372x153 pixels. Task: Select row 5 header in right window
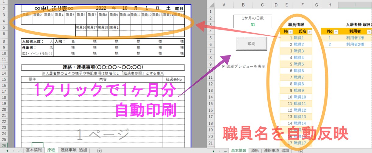[x=210, y=38]
